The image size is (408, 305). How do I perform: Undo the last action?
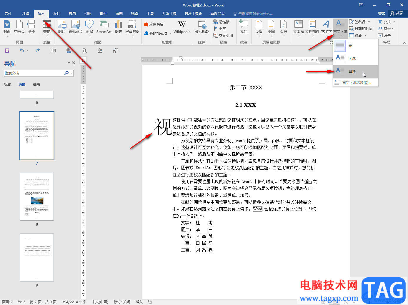pyautogui.click(x=21, y=51)
